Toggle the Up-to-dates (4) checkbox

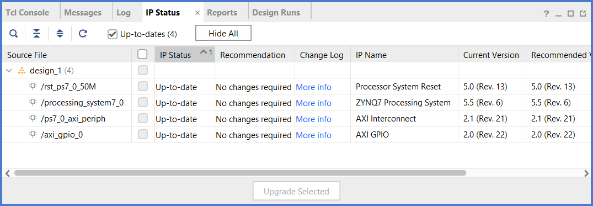113,34
